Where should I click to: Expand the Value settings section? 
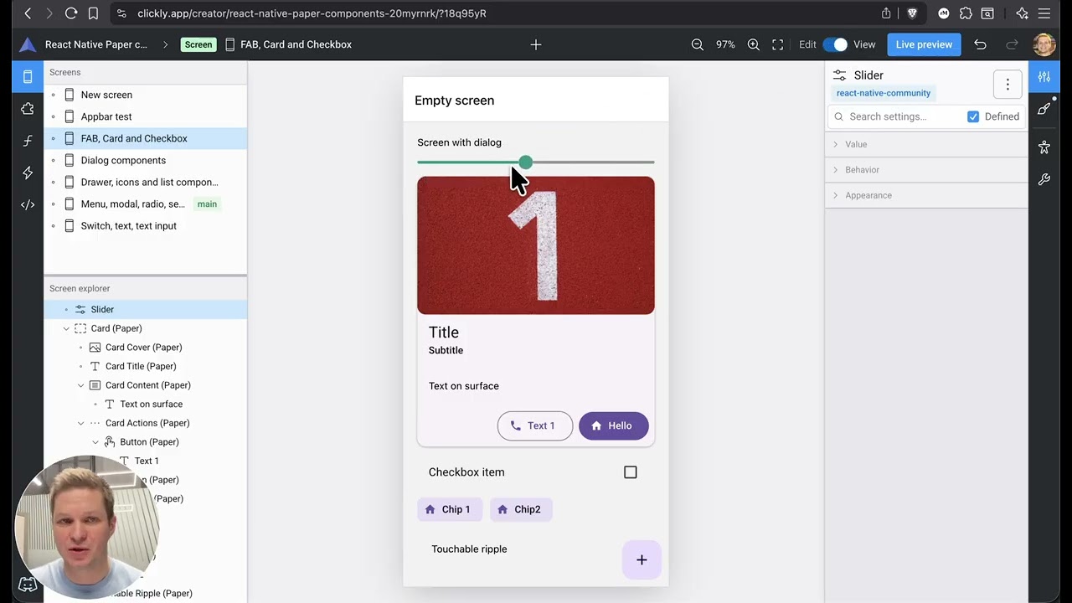pos(926,144)
